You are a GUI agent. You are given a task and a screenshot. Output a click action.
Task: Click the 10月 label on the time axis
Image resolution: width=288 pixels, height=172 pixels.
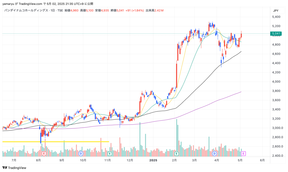click(x=83, y=160)
